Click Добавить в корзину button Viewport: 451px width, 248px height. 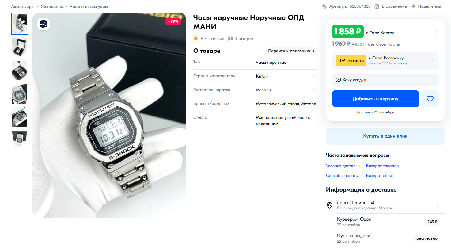pos(376,99)
